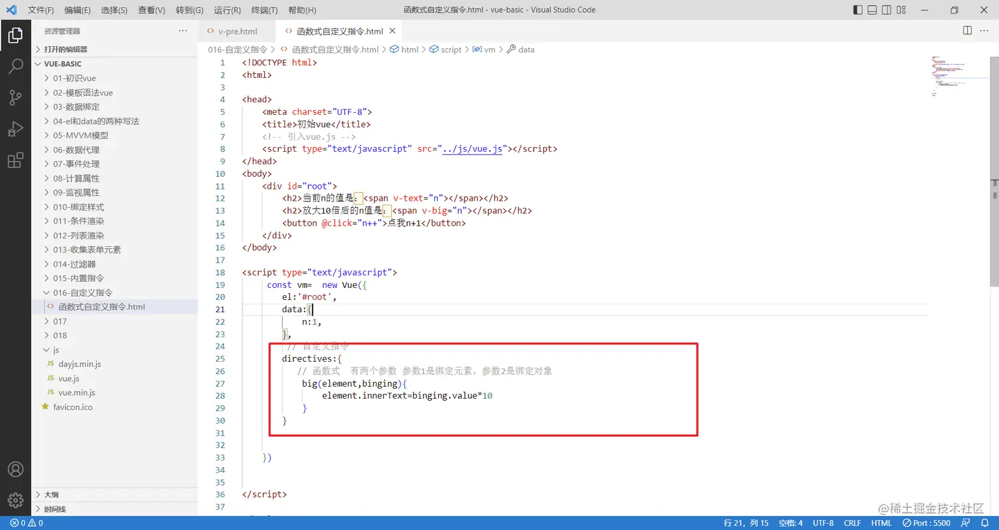Open notifications bell in status bar
The width and height of the screenshot is (999, 530).
coord(984,523)
